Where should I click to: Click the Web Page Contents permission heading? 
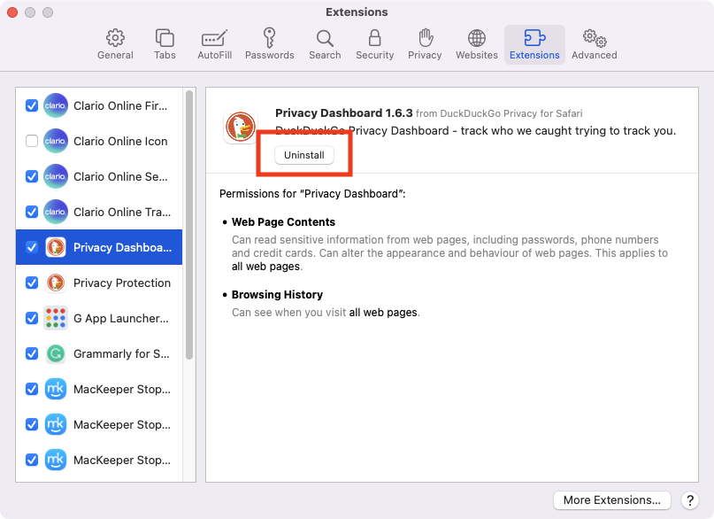point(283,222)
